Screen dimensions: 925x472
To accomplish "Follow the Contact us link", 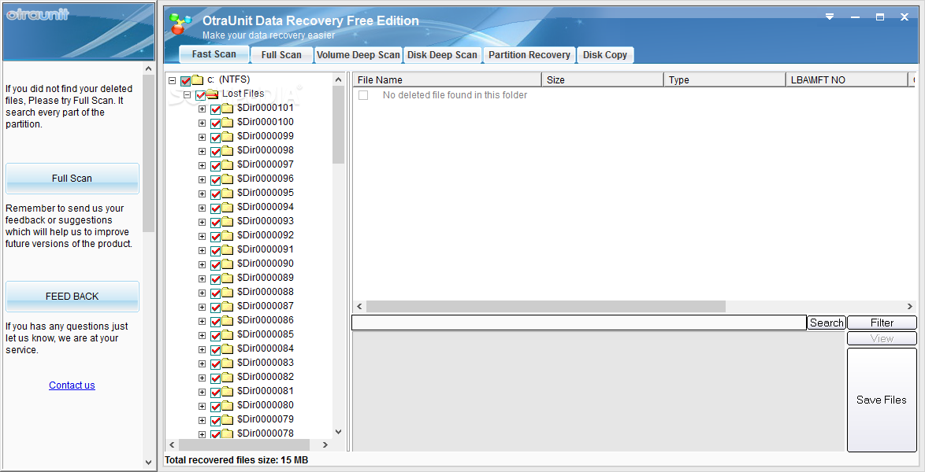I will point(72,385).
